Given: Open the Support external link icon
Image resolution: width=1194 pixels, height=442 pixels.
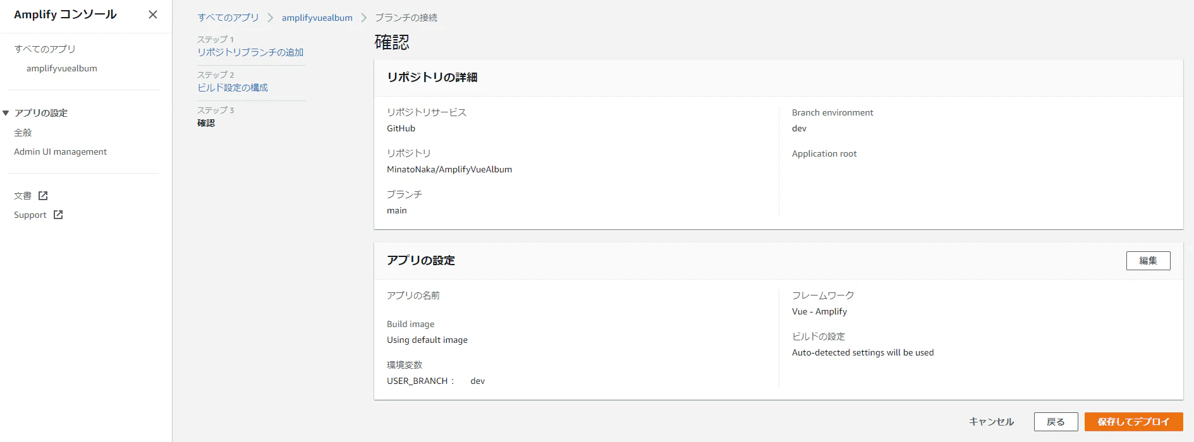Looking at the screenshot, I should click(x=58, y=215).
